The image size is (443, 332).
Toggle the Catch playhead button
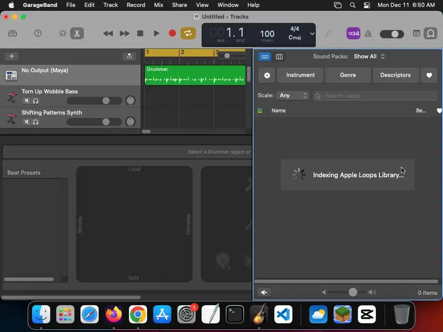[129, 57]
